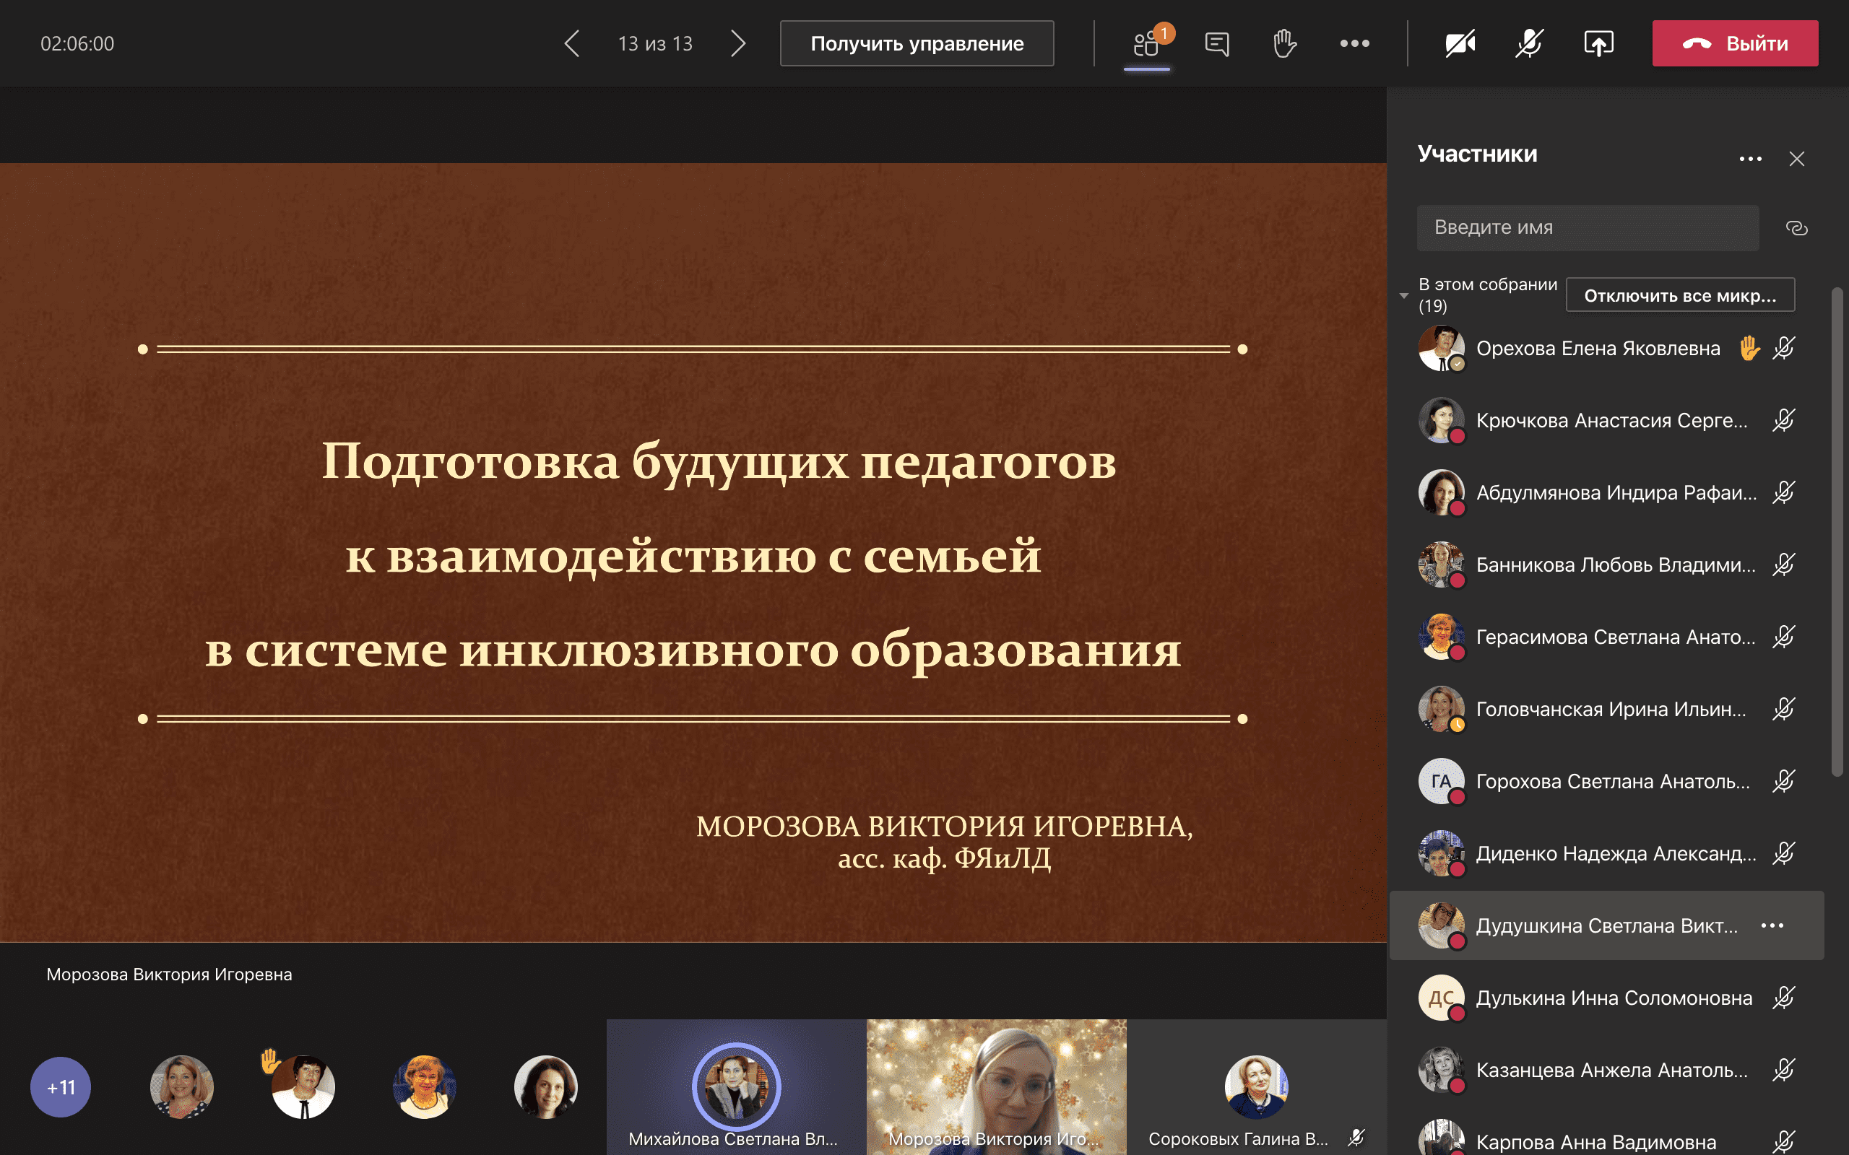Mute Дулькина Инна Соломоновна
This screenshot has height=1155, width=1849.
(x=1783, y=998)
